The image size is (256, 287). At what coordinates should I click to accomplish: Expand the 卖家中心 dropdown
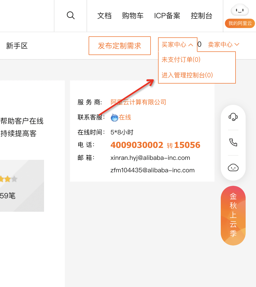click(x=223, y=44)
